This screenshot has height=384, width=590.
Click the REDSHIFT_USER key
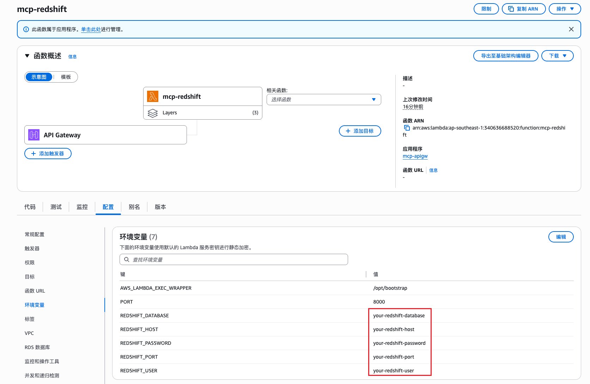click(x=139, y=371)
